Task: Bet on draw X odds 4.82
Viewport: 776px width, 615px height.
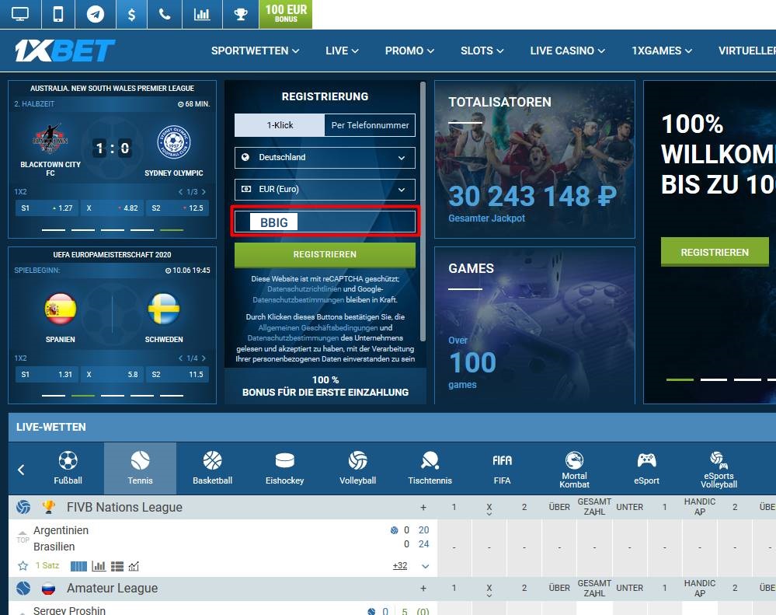Action: coord(112,208)
